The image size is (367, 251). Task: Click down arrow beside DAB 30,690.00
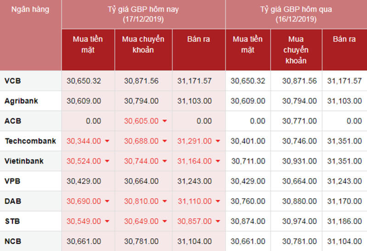(x=107, y=201)
